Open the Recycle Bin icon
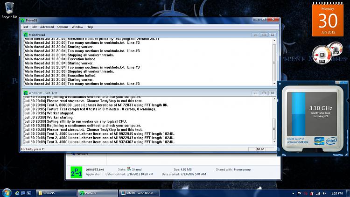Viewport: 350px width, 197px height. (9, 10)
